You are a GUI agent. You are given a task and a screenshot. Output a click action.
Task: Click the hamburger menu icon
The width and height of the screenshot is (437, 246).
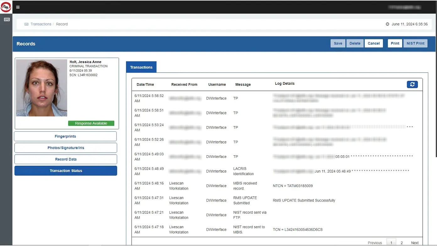[18, 7]
